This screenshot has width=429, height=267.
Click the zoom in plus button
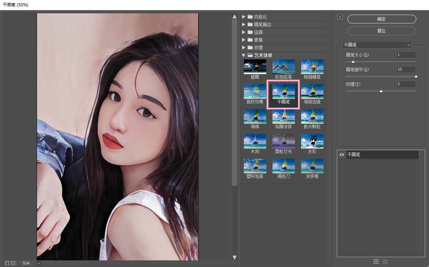pos(13,263)
